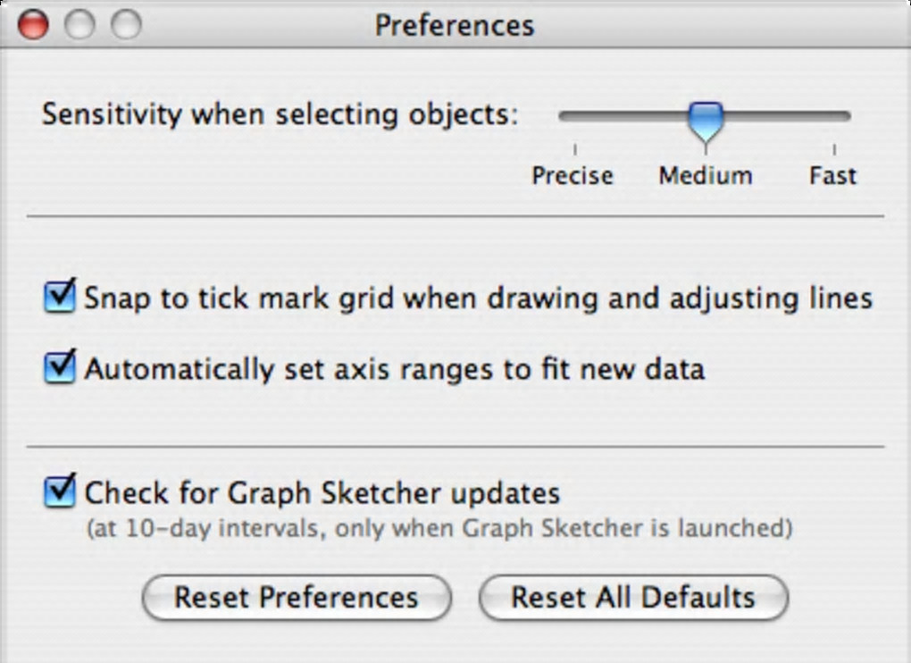Click the 'Medium' slider label
Viewport: 911px width, 663px height.
click(x=706, y=175)
